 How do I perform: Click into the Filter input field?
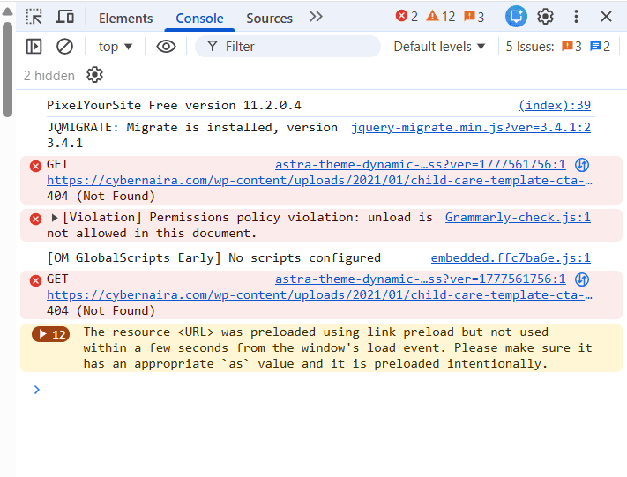(287, 47)
